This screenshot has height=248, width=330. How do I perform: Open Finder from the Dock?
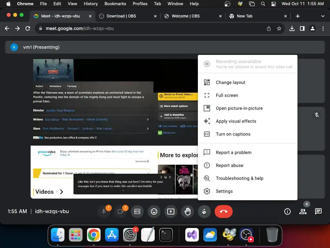[x=58, y=235]
